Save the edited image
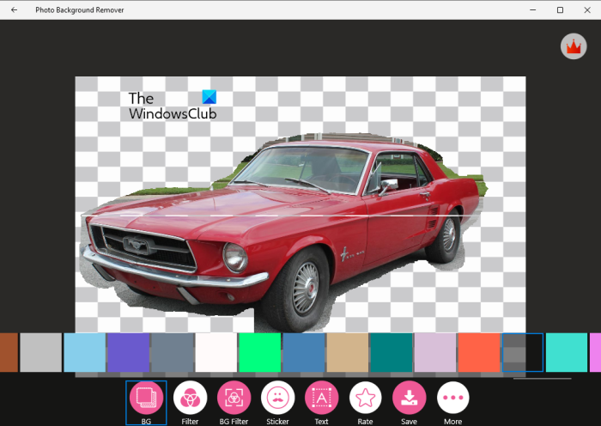This screenshot has width=601, height=426. tap(409, 403)
